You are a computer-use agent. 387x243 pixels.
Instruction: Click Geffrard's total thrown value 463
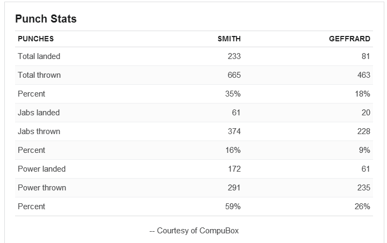tap(364, 75)
